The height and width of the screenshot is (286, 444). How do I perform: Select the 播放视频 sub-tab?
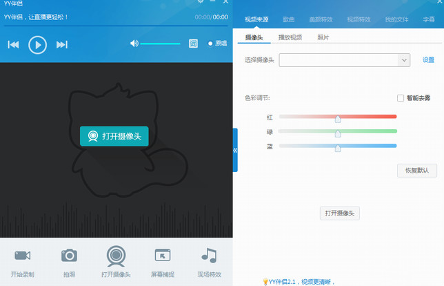(290, 37)
